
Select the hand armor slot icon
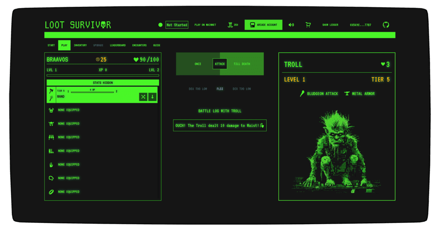pyautogui.click(x=51, y=165)
